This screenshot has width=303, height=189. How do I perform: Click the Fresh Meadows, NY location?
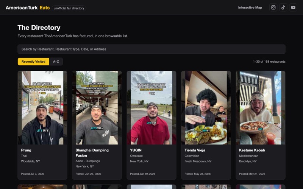point(198,161)
